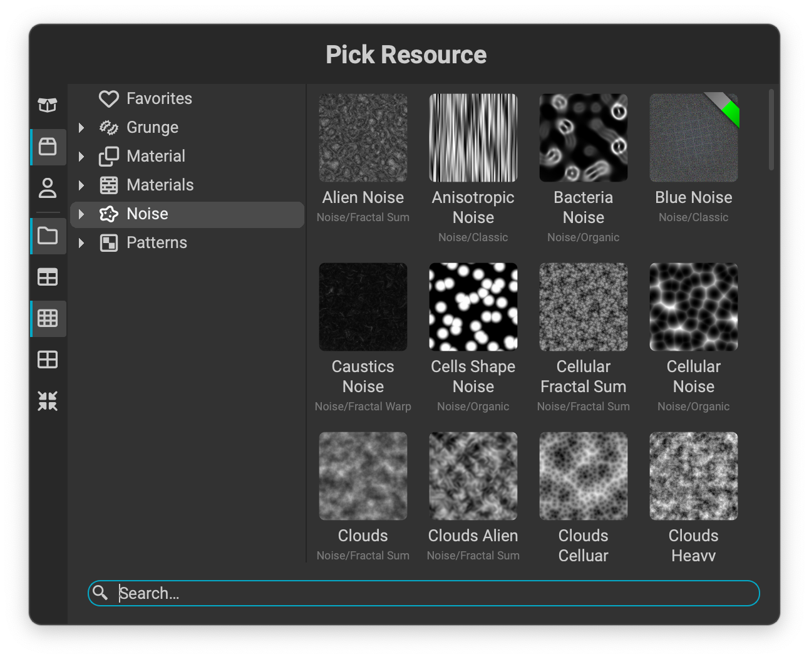
Task: Select the Noise category label
Action: (x=147, y=214)
